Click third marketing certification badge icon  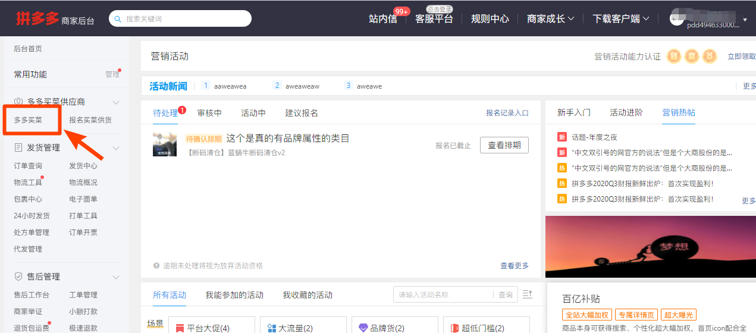(710, 56)
